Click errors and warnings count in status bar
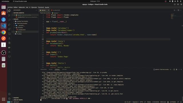 pyautogui.click(x=16, y=102)
